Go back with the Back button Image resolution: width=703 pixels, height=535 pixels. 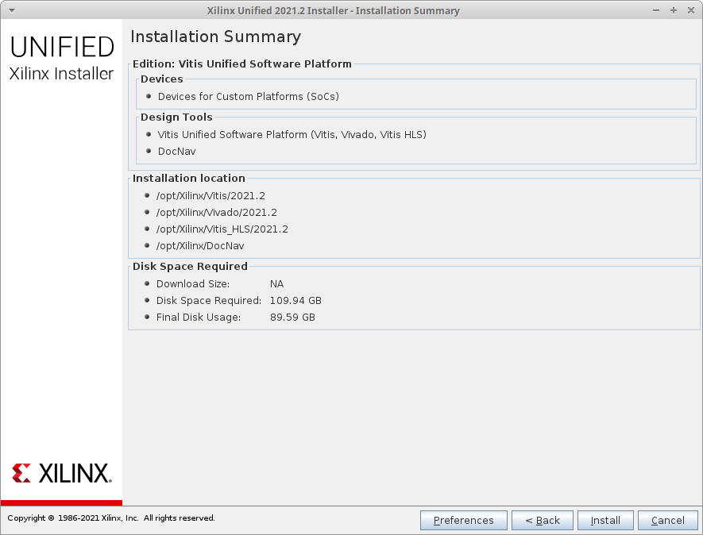pos(541,521)
